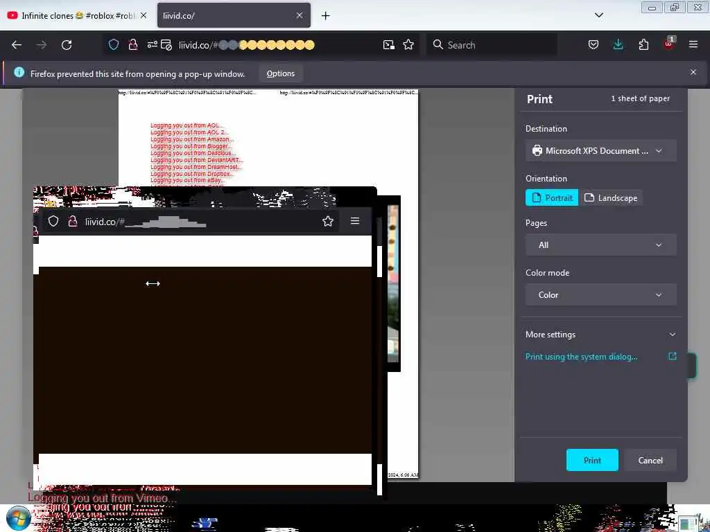Open the tracking protection shield icon
Viewport: 710px width, 532px height.
[114, 44]
